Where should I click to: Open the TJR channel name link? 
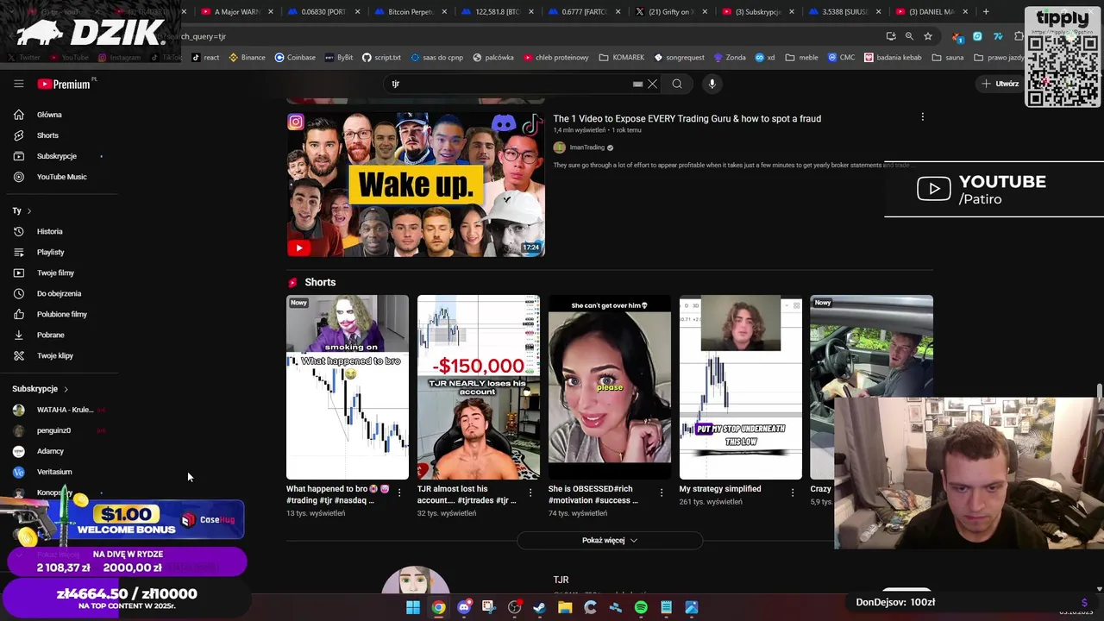[x=561, y=580]
